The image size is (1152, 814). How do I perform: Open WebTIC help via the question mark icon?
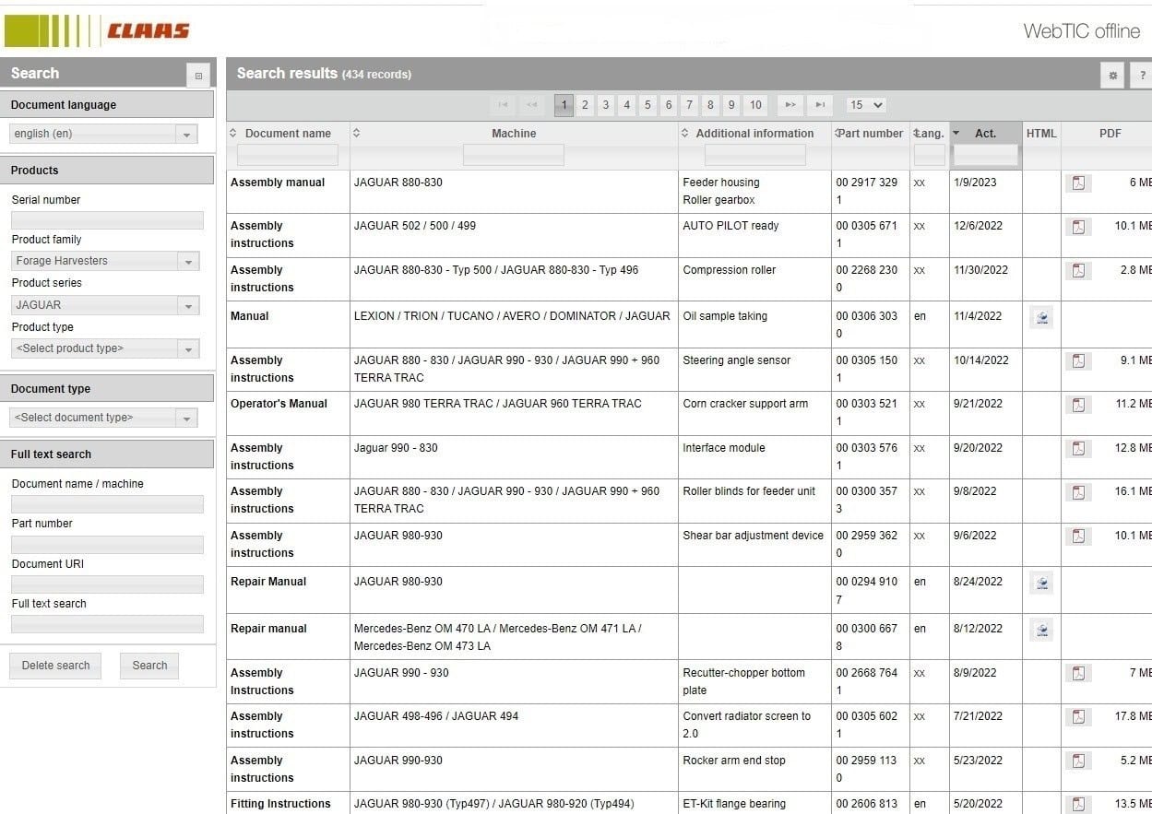[1142, 75]
